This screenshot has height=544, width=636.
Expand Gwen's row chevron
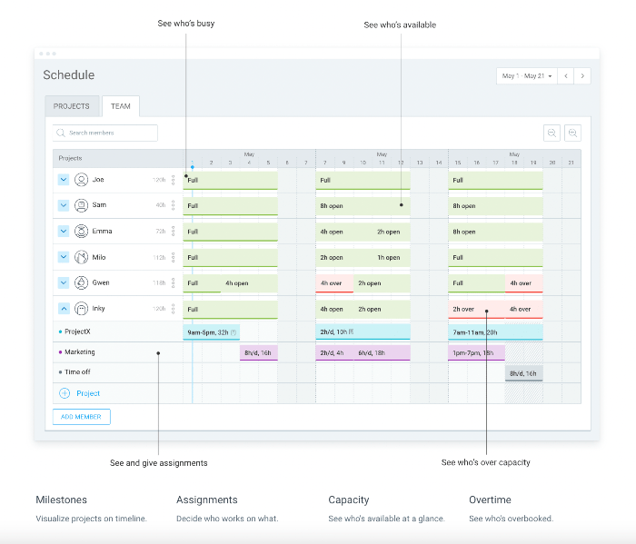coord(64,282)
